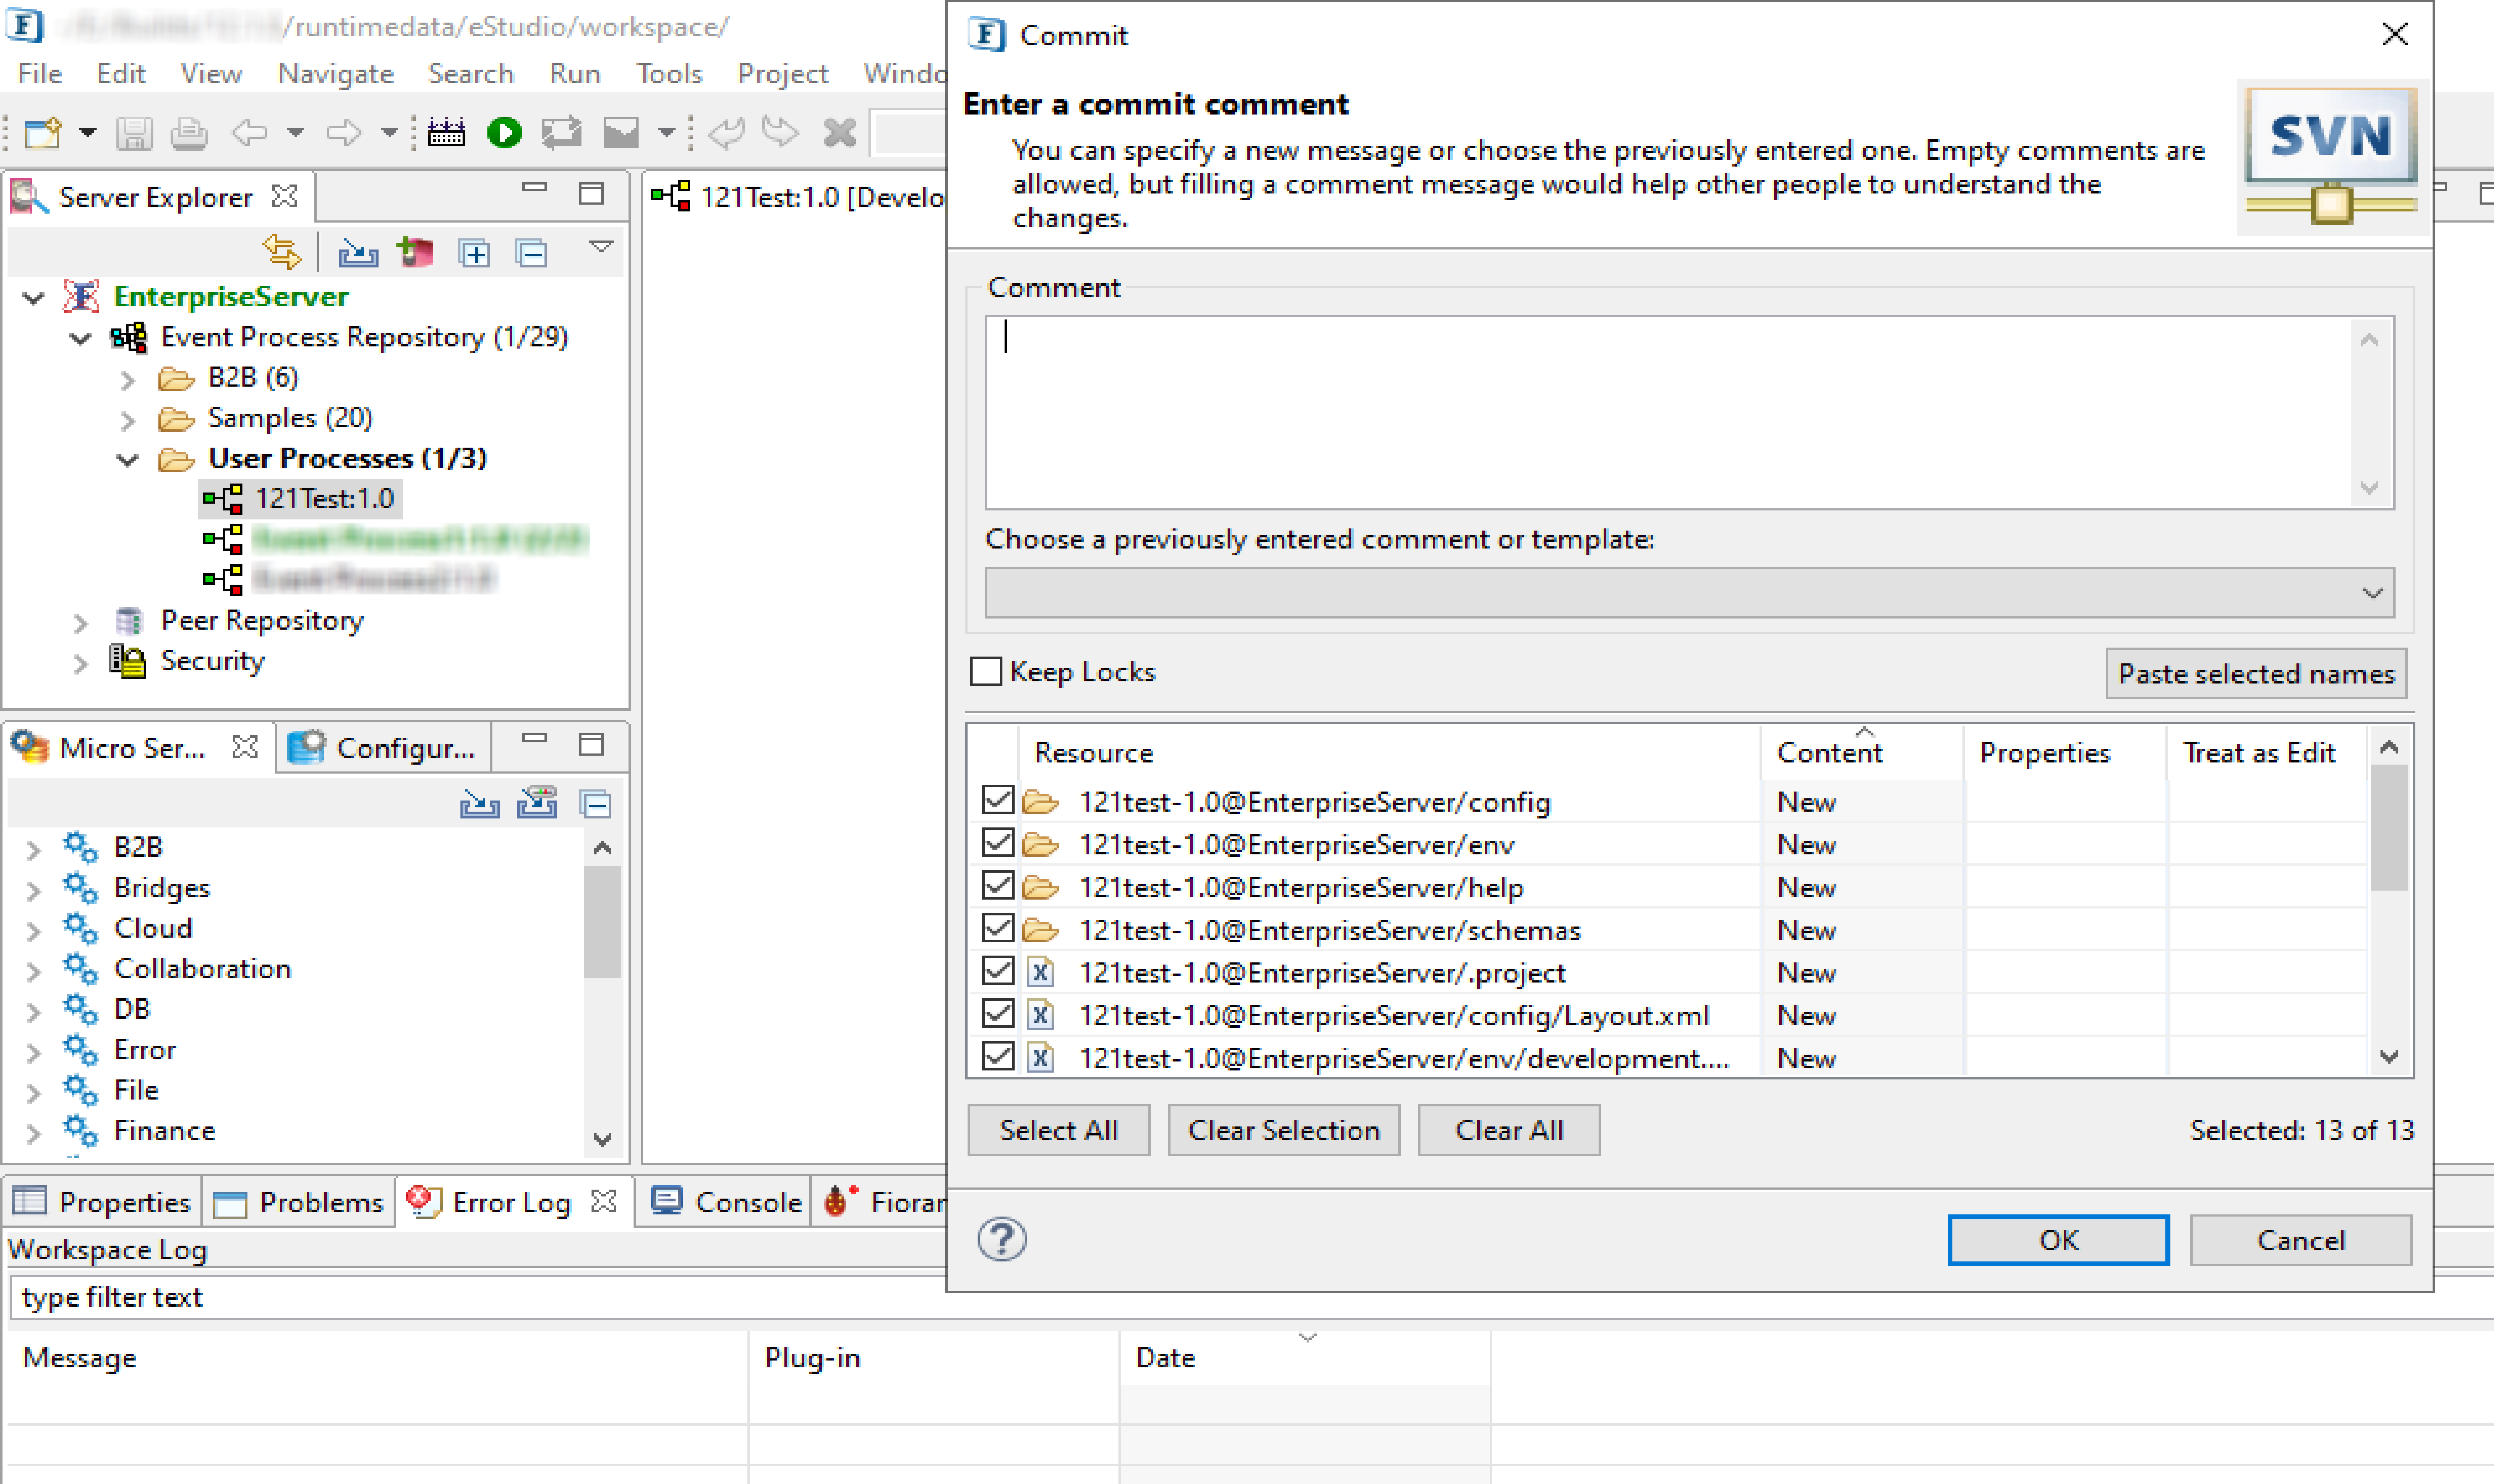Image resolution: width=2494 pixels, height=1484 pixels.
Task: Click the yellow double-arrow icon in Server Explorer
Action: (x=282, y=252)
